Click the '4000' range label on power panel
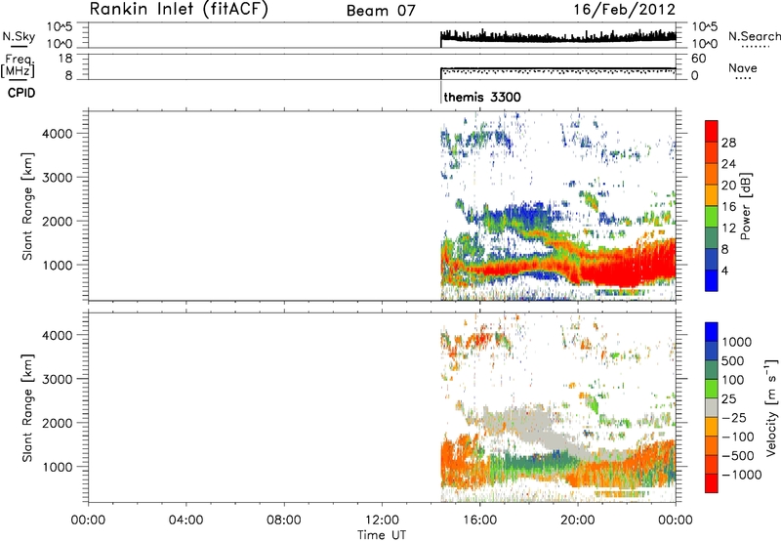The image size is (781, 541). [57, 134]
